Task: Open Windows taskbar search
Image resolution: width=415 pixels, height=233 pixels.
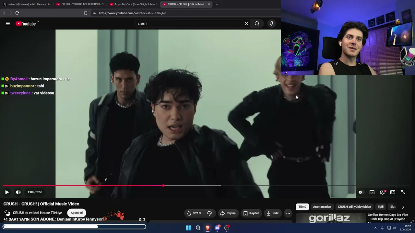Action: (x=198, y=228)
